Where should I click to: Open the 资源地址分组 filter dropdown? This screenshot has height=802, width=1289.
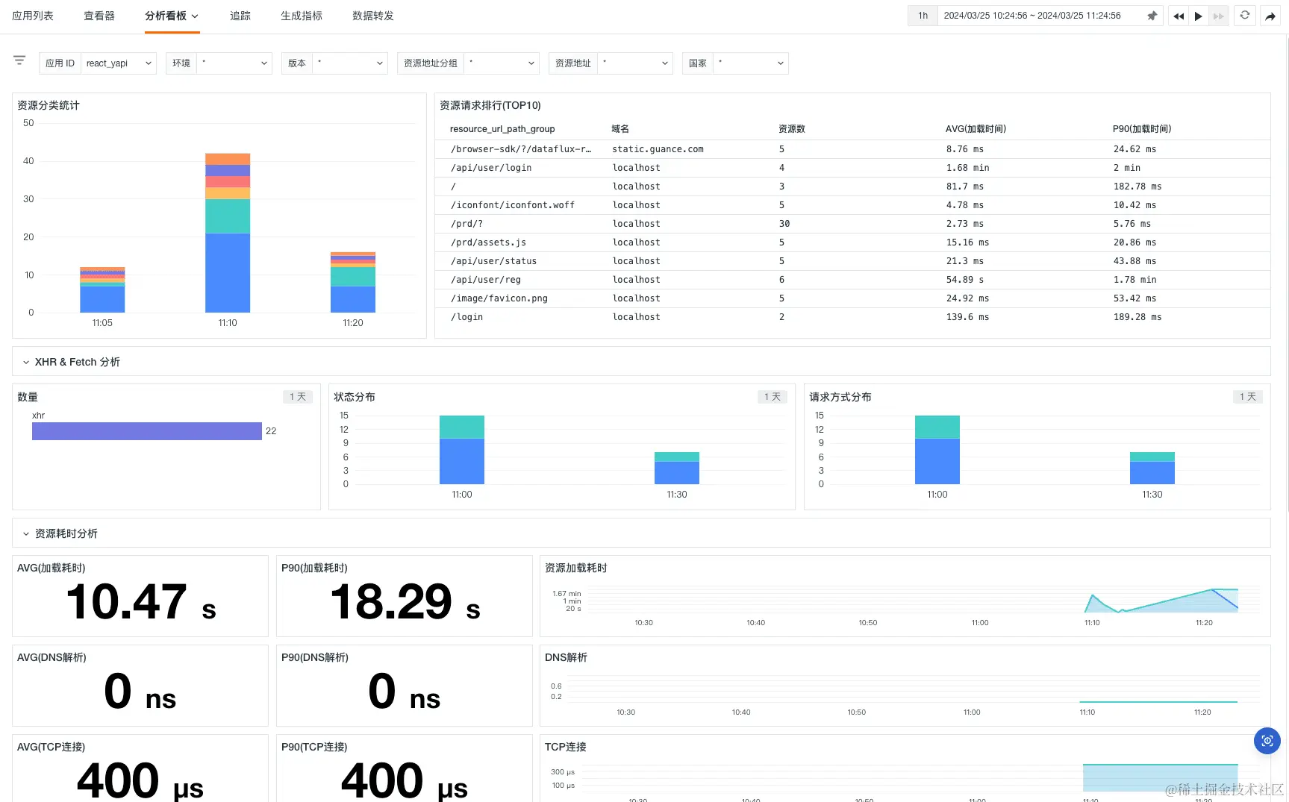point(502,63)
